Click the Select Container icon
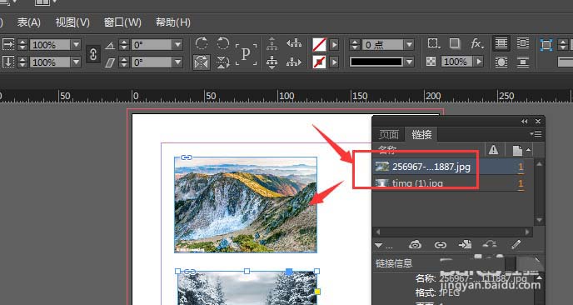The width and height of the screenshot is (573, 305). (272, 44)
